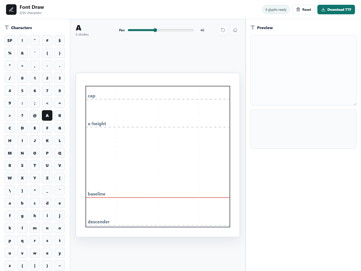Select the asterisk * character
Viewport: 361px width, 271px height.
(10, 65)
